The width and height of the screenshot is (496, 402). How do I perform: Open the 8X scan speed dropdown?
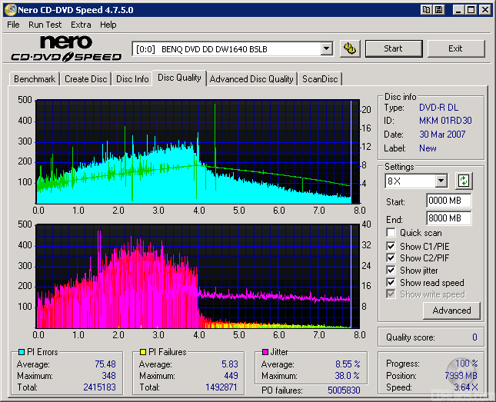[441, 181]
